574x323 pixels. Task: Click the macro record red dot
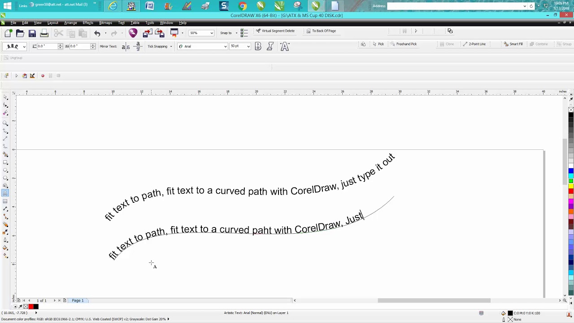pyautogui.click(x=43, y=75)
